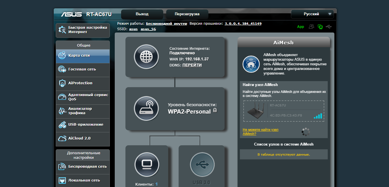Click the Клиенты monitor icon
389x187 pixels.
point(147,164)
